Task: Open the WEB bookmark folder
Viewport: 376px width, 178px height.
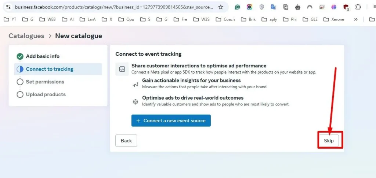Action: (47, 19)
